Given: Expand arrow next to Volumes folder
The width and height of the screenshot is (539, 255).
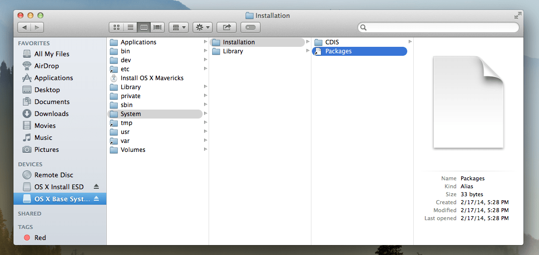Looking at the screenshot, I should tap(205, 149).
